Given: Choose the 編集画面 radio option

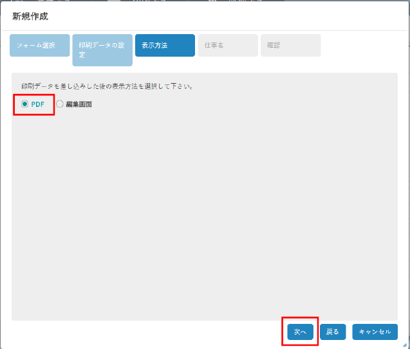Looking at the screenshot, I should coord(60,104).
